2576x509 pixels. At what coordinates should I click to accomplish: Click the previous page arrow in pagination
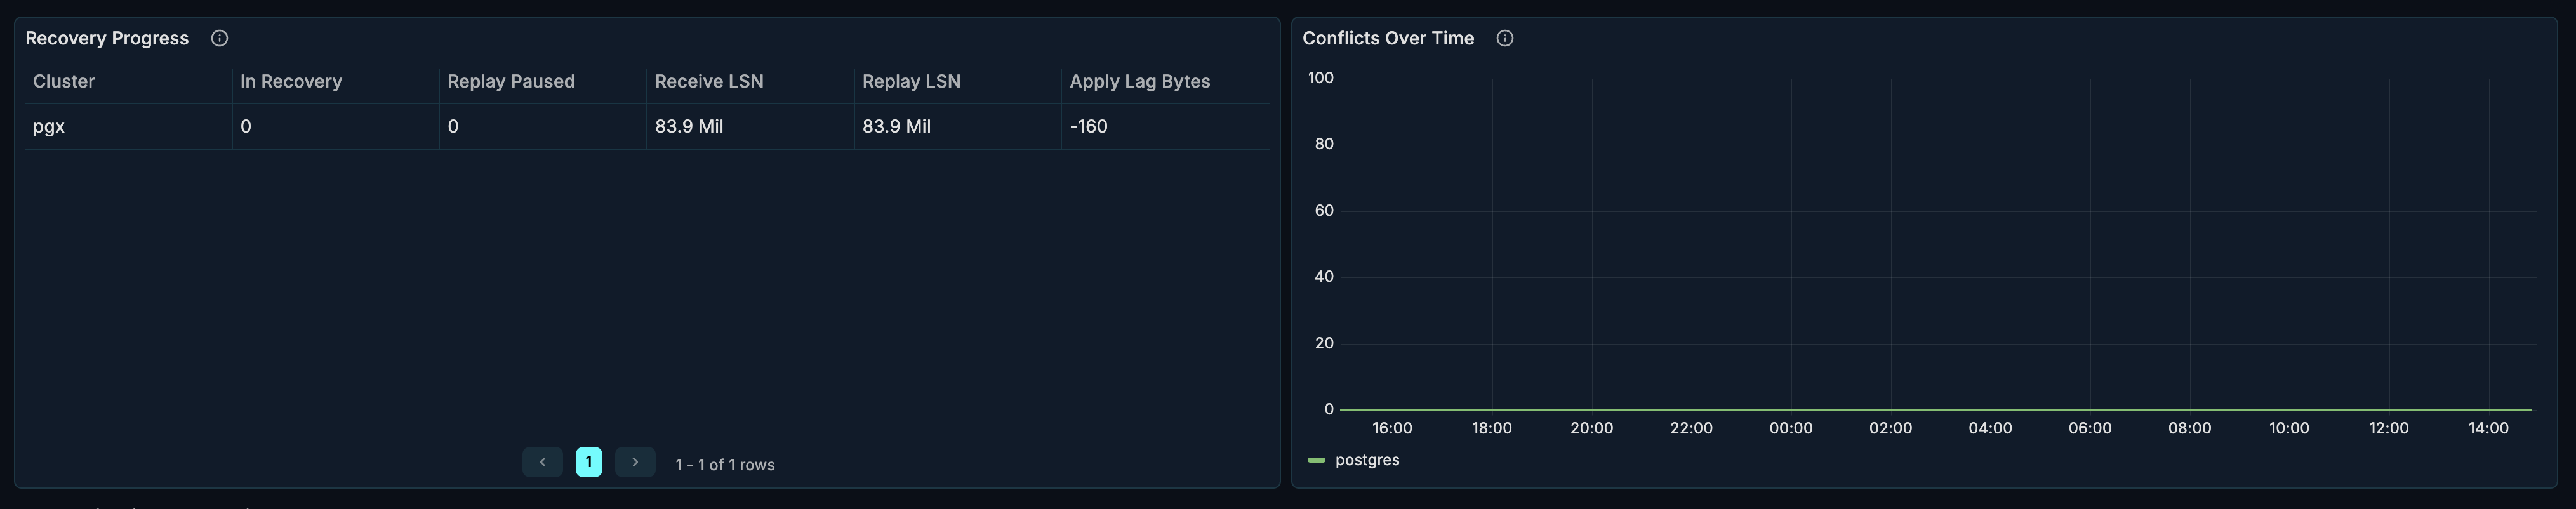pyautogui.click(x=542, y=462)
